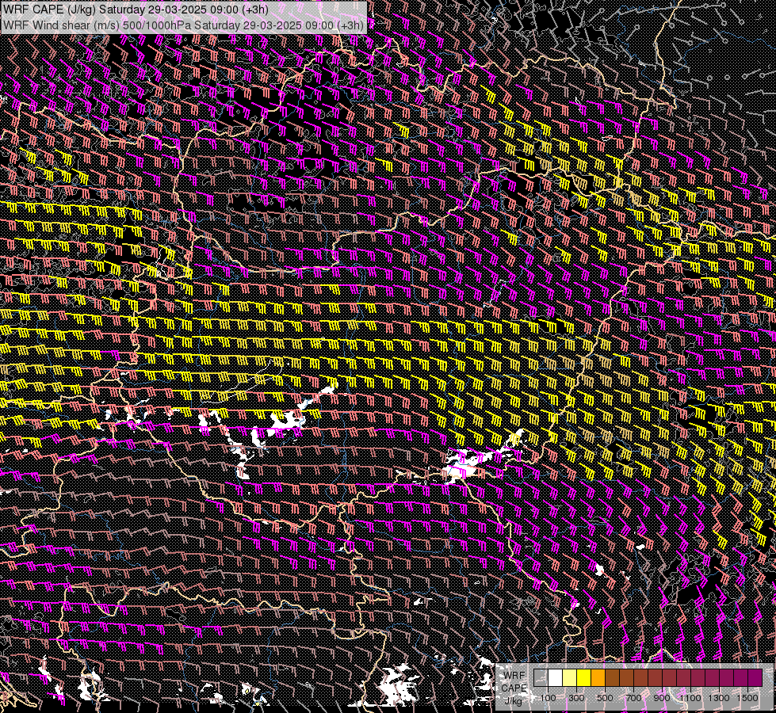Click the orange CAPE legend swatch
Image resolution: width=776 pixels, height=713 pixels.
pyautogui.click(x=598, y=677)
